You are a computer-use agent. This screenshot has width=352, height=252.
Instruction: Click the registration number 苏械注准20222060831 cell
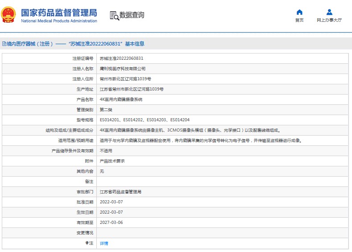pos(121,58)
